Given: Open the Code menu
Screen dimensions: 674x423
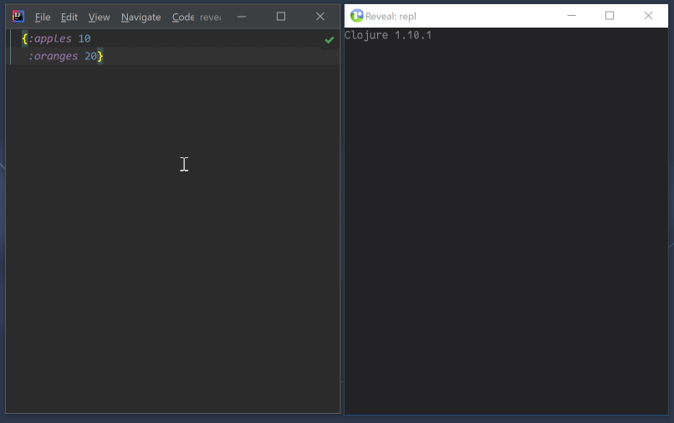Looking at the screenshot, I should (x=182, y=17).
